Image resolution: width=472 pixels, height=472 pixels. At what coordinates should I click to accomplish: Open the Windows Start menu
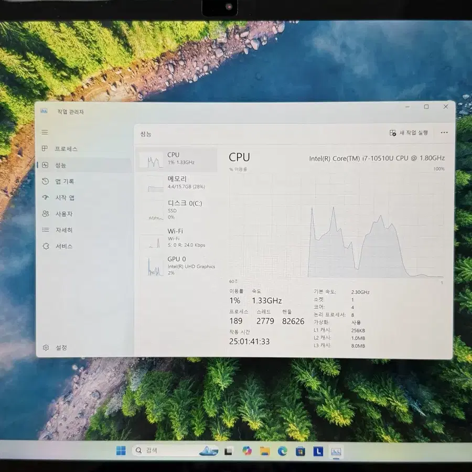(x=121, y=450)
